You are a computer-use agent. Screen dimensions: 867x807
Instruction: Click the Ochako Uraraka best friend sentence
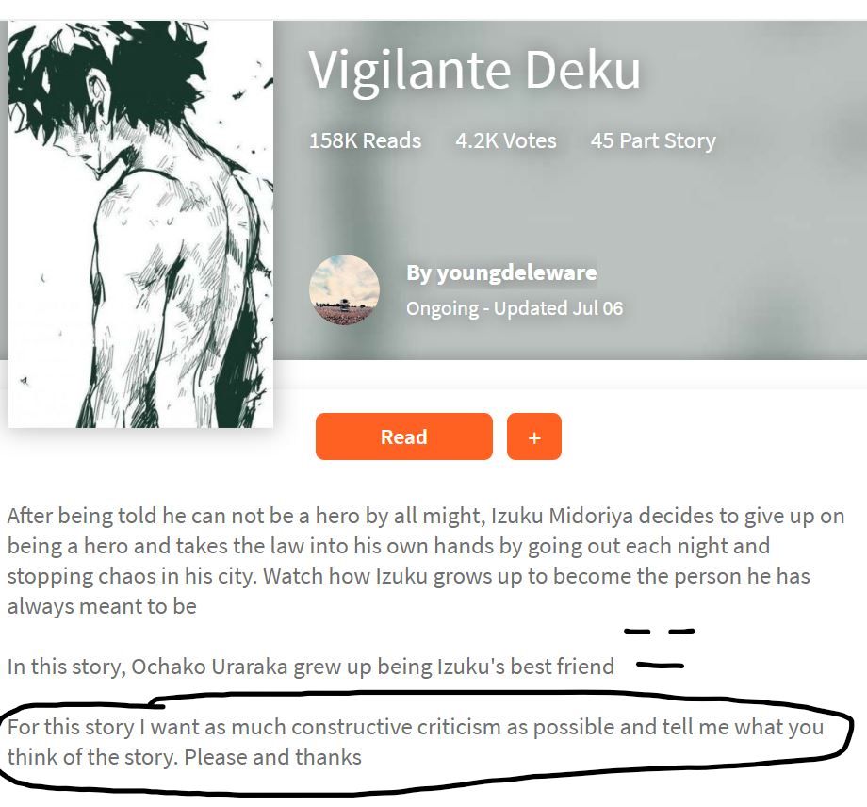click(311, 667)
